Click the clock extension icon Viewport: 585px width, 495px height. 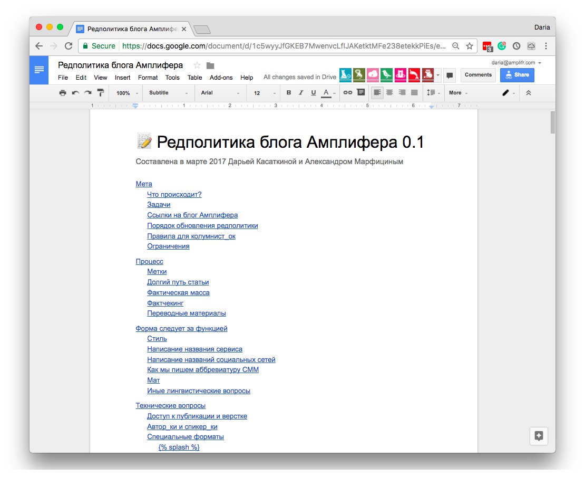pos(516,46)
